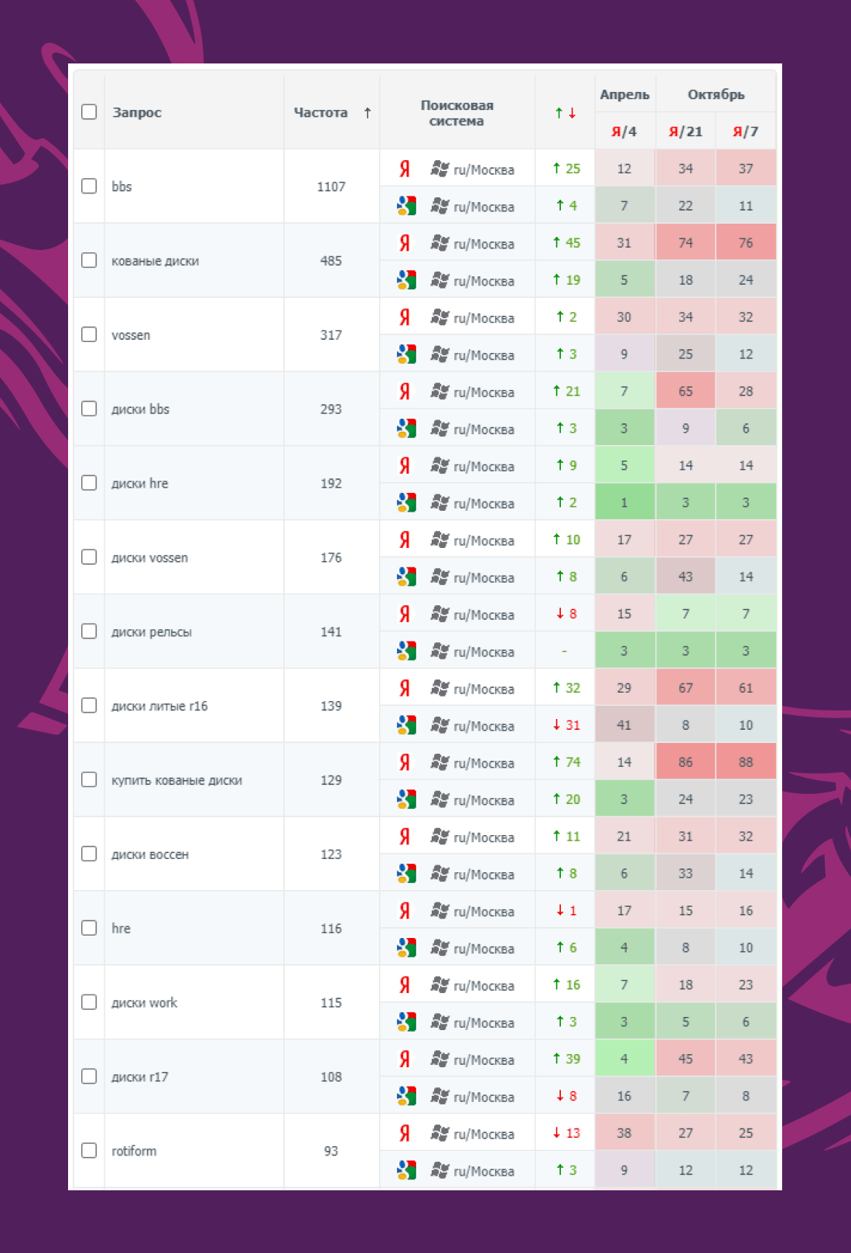Click the Yandex icon for rotiform query

tap(405, 1133)
